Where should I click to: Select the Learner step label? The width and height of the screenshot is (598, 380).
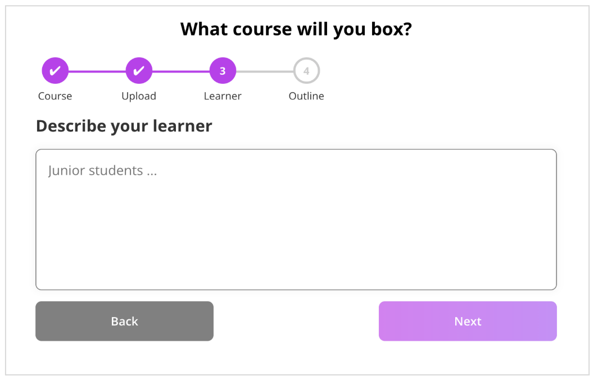[x=223, y=96]
